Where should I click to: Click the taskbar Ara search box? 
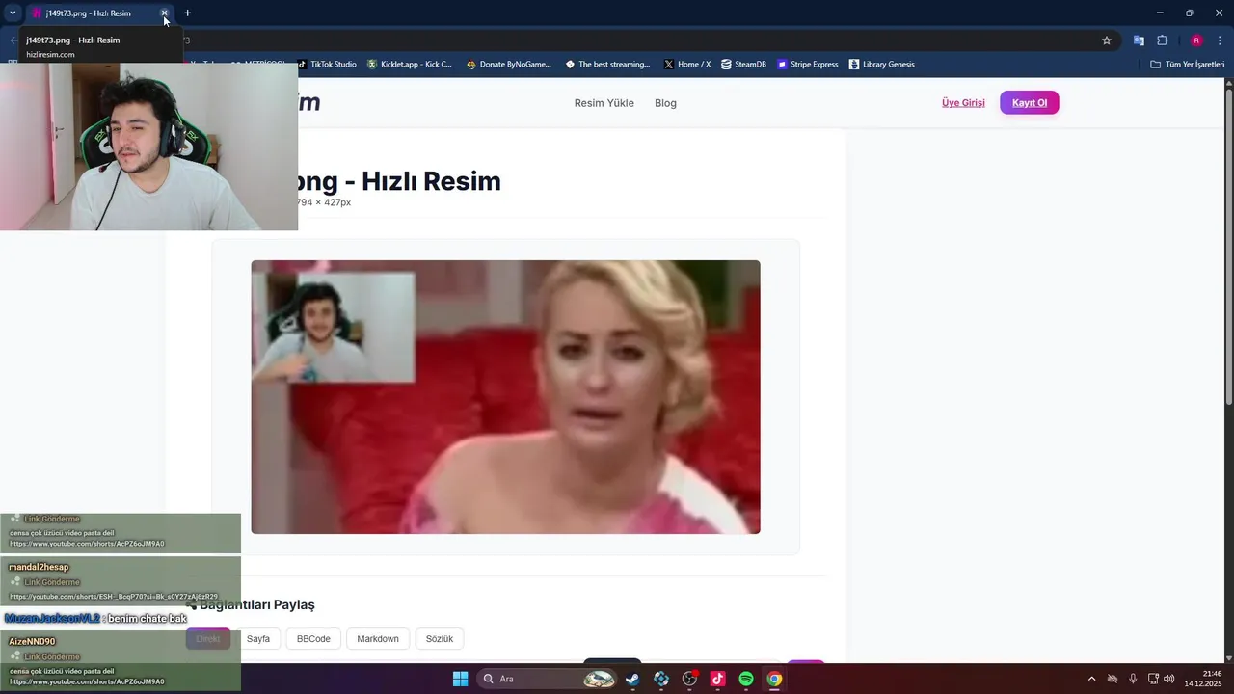click(547, 679)
